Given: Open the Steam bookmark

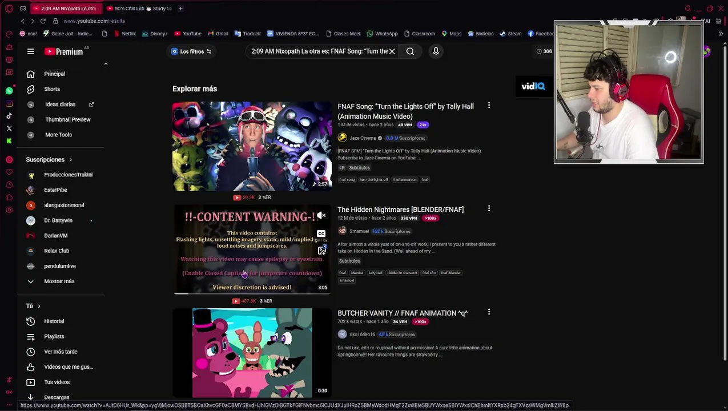Looking at the screenshot, I should (510, 34).
